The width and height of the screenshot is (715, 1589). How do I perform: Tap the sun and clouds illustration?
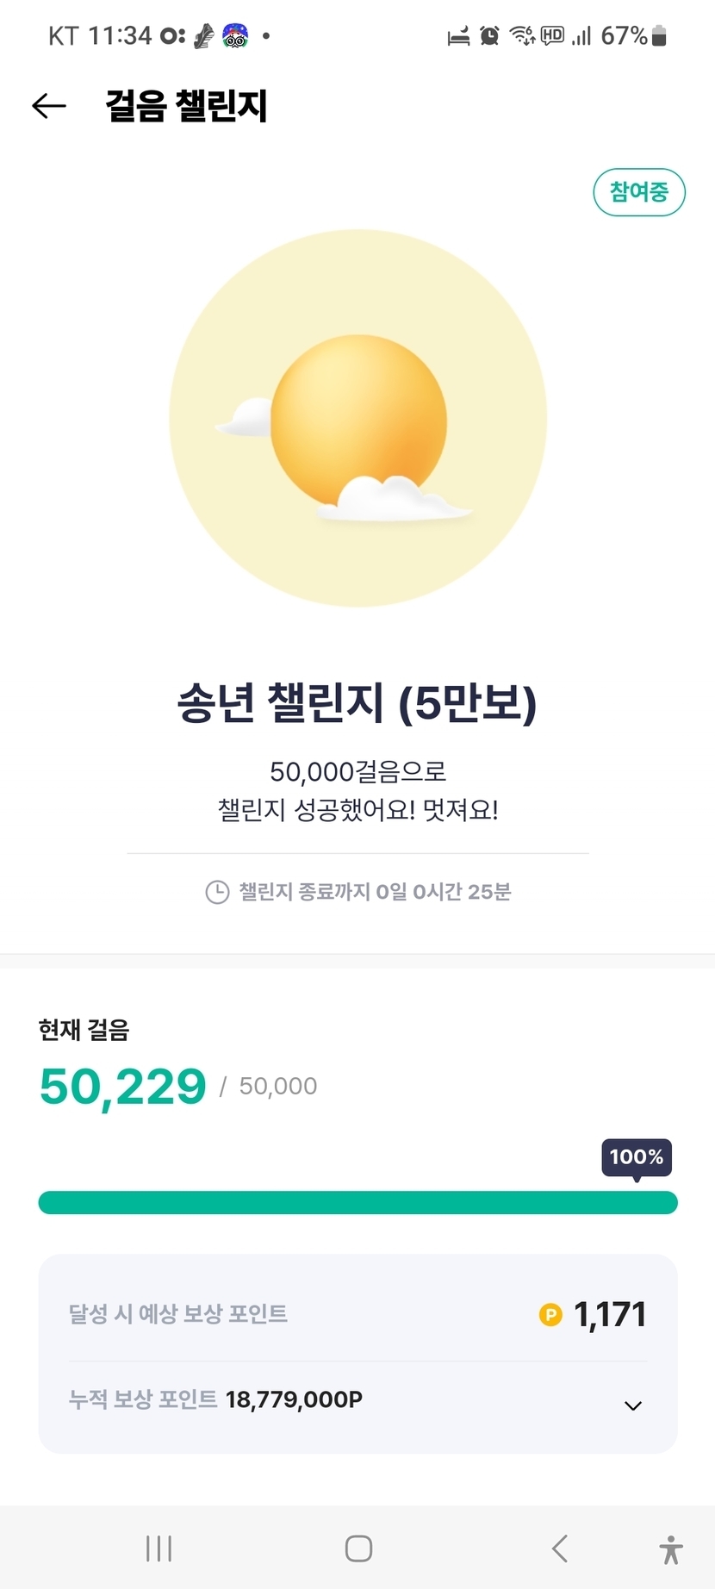(x=358, y=419)
